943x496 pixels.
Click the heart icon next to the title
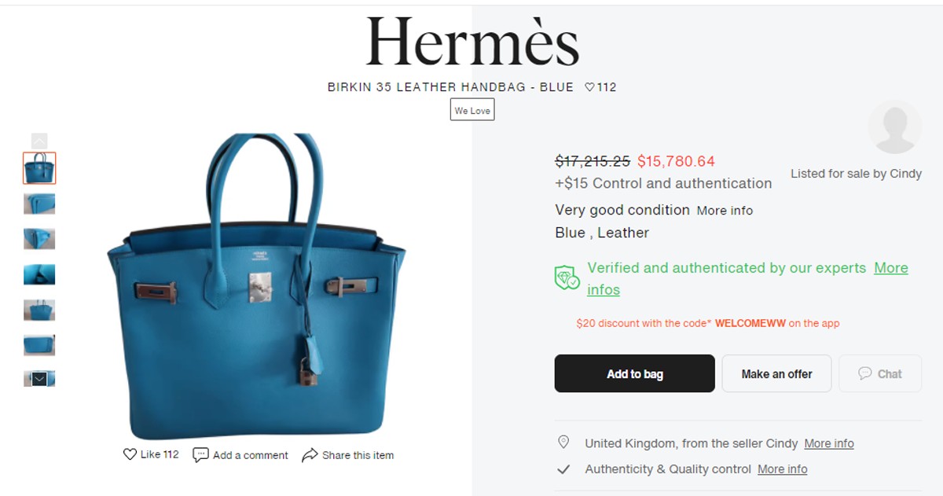589,87
